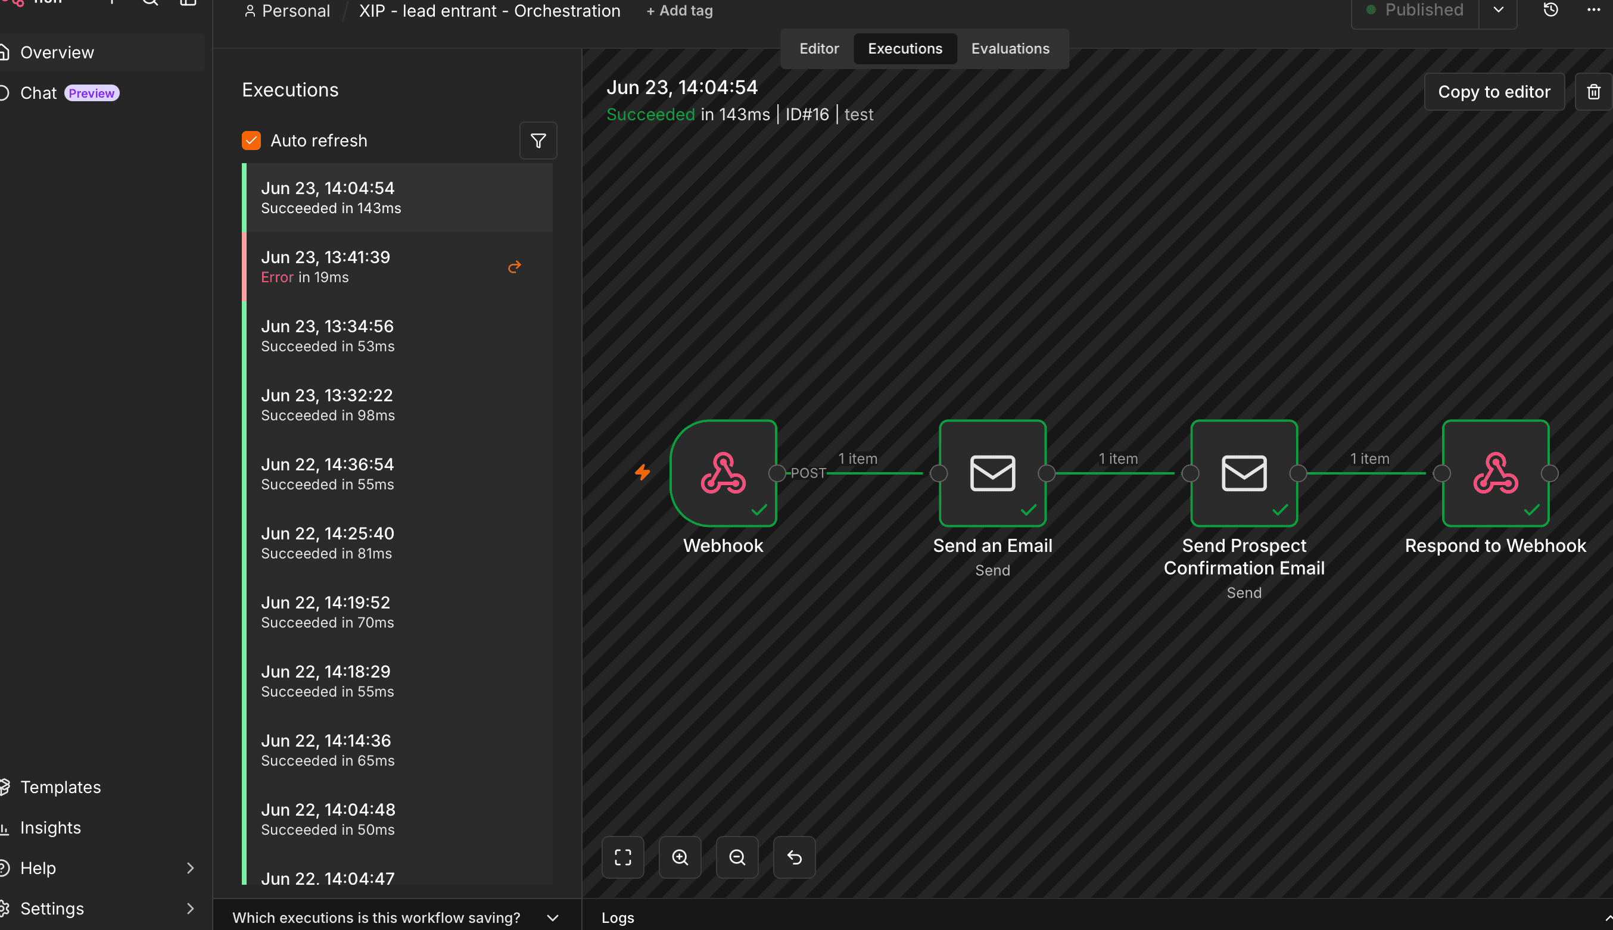Zoom out on the workflow canvas
This screenshot has height=930, width=1613.
tap(737, 857)
